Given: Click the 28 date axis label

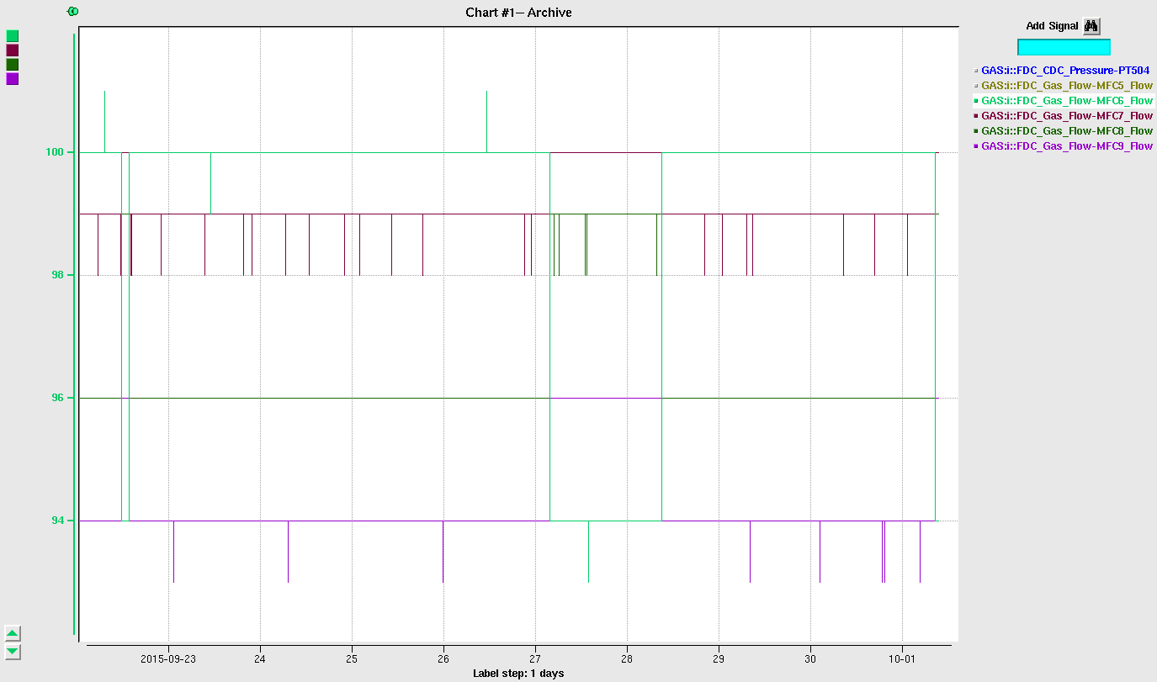Looking at the screenshot, I should point(627,659).
